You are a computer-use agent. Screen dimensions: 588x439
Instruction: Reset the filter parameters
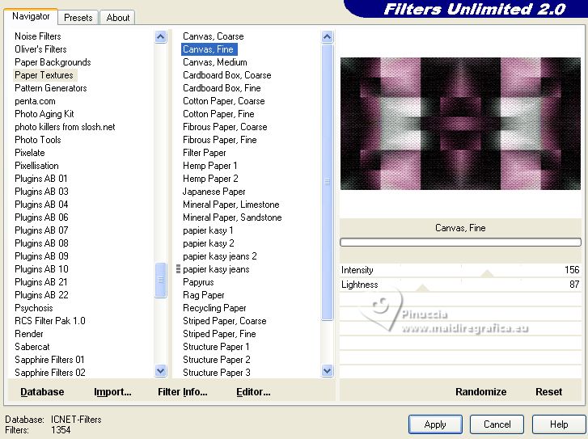(x=548, y=392)
